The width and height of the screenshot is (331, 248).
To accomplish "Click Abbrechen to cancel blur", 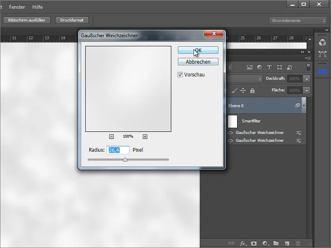I will click(x=198, y=62).
